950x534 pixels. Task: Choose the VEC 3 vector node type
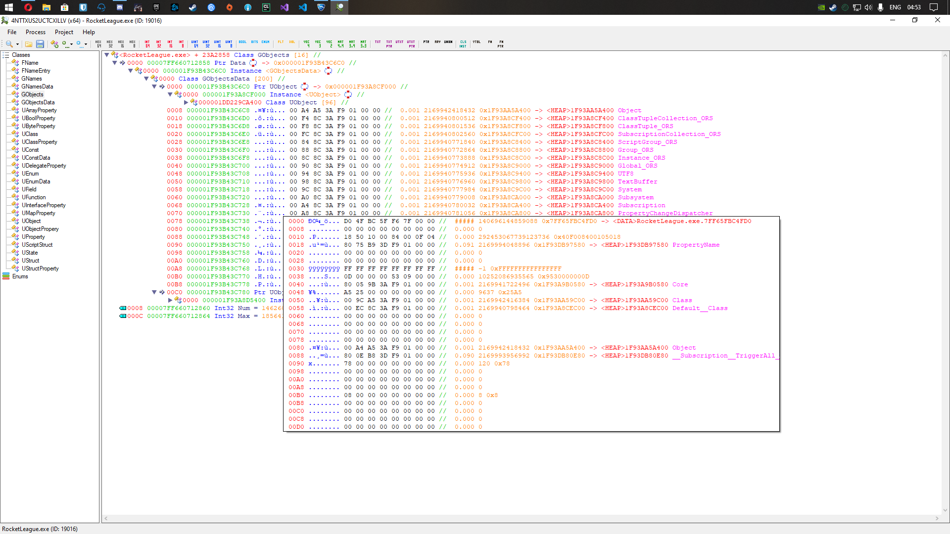[x=317, y=44]
